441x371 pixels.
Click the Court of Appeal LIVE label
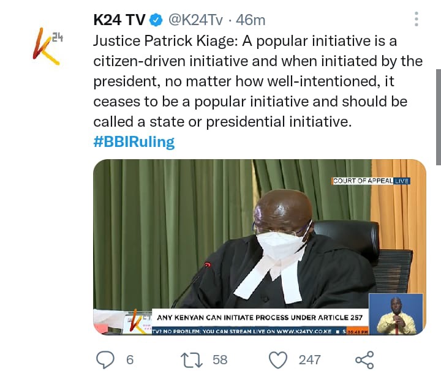(x=371, y=181)
